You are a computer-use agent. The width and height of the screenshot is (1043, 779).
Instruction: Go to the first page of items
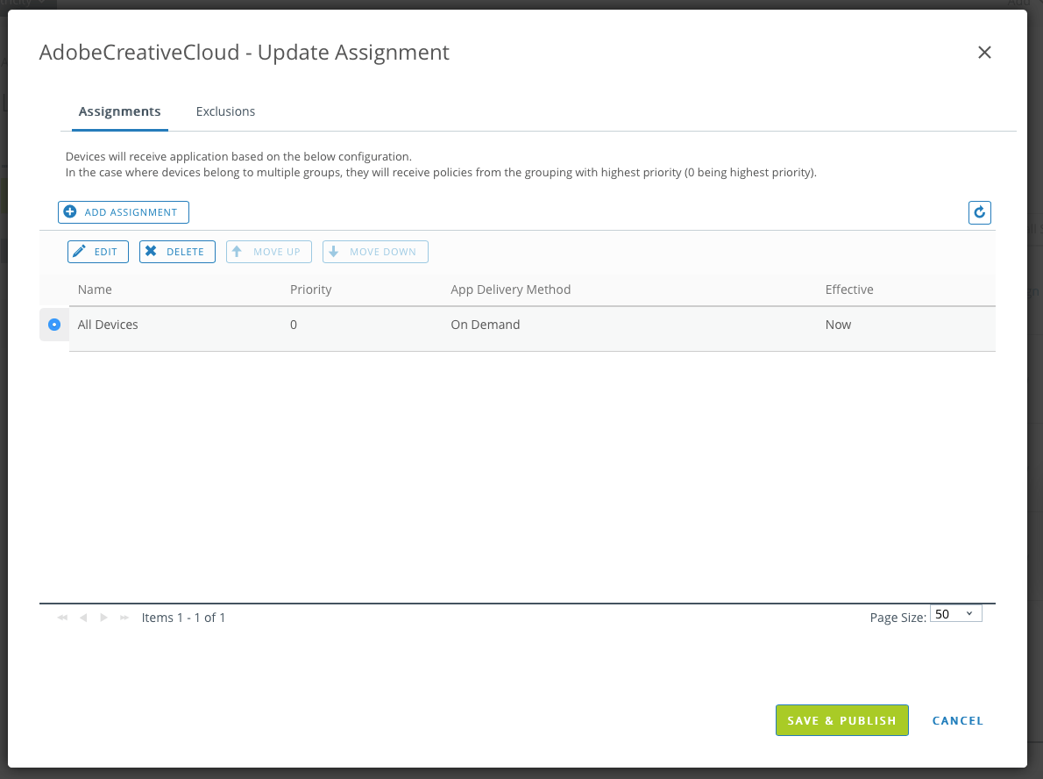[62, 618]
